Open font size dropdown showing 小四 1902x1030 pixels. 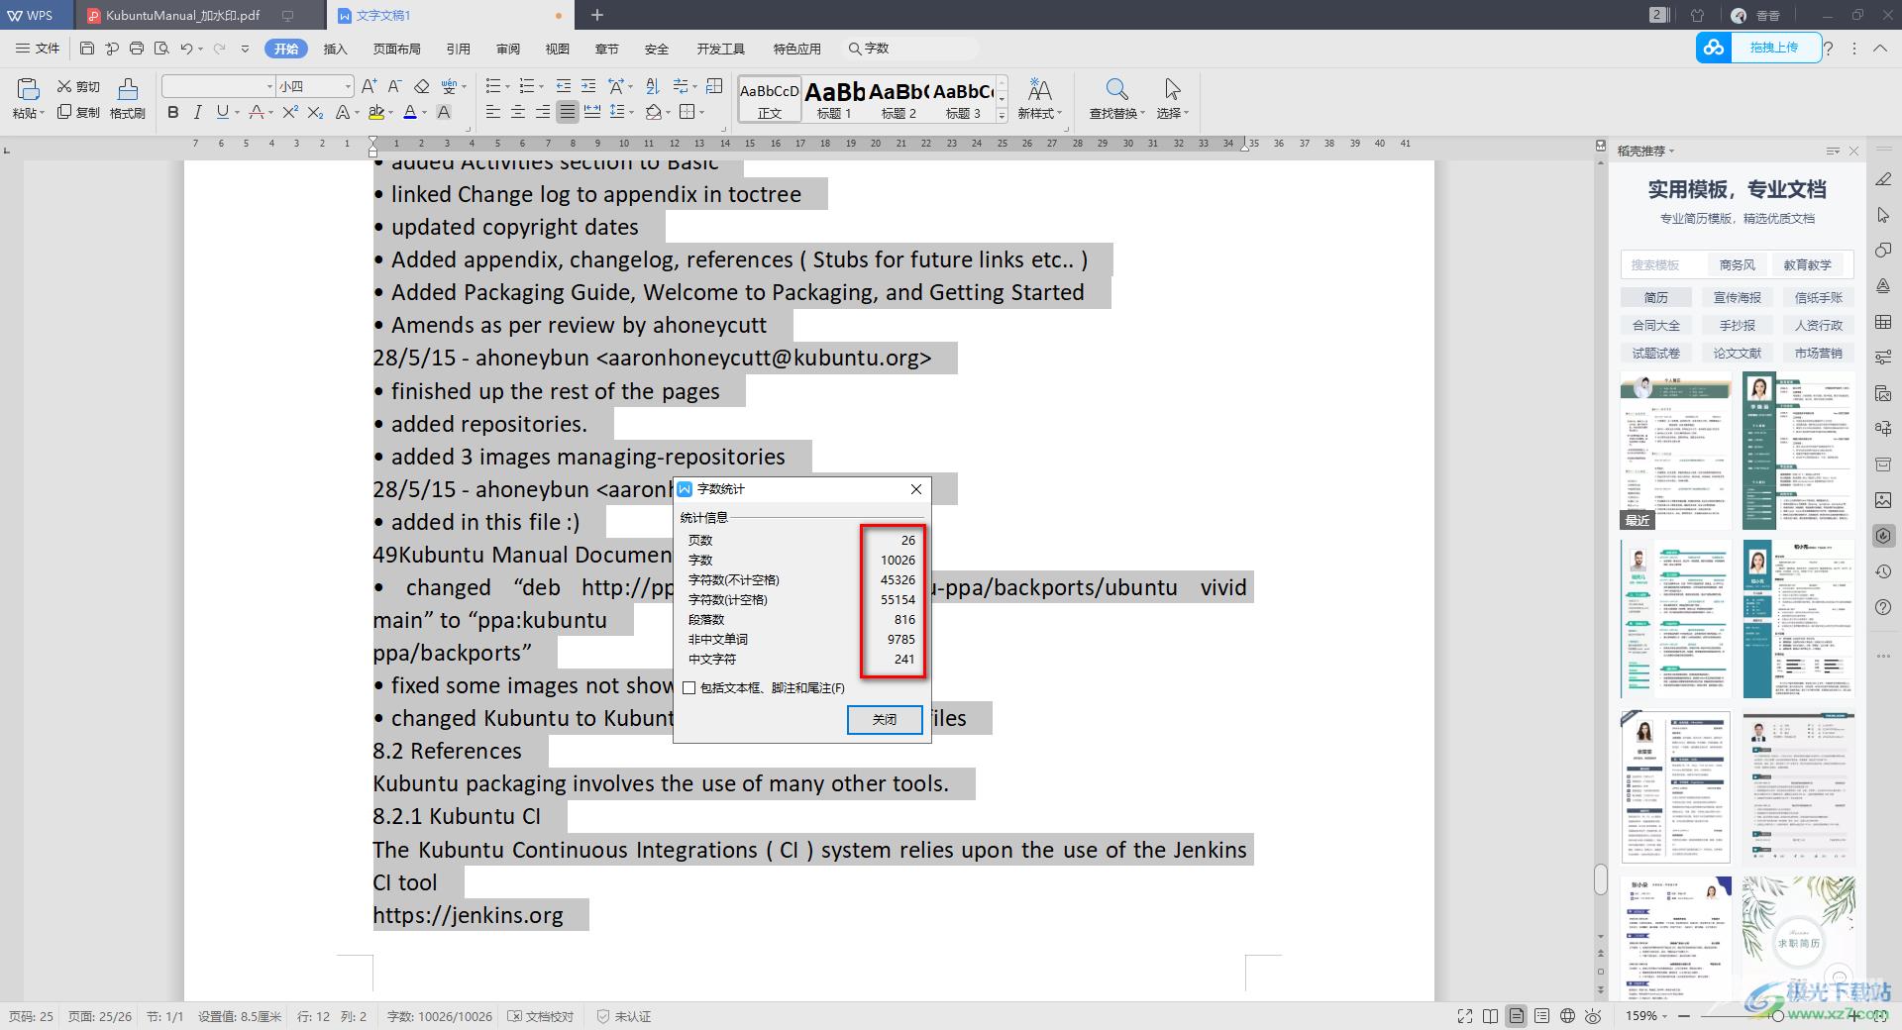pos(347,86)
